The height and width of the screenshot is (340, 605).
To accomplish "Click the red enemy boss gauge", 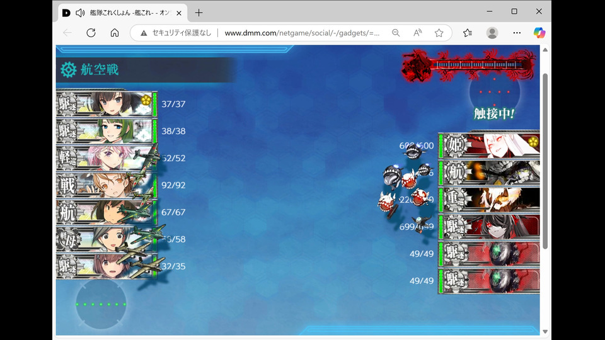I will coord(469,65).
